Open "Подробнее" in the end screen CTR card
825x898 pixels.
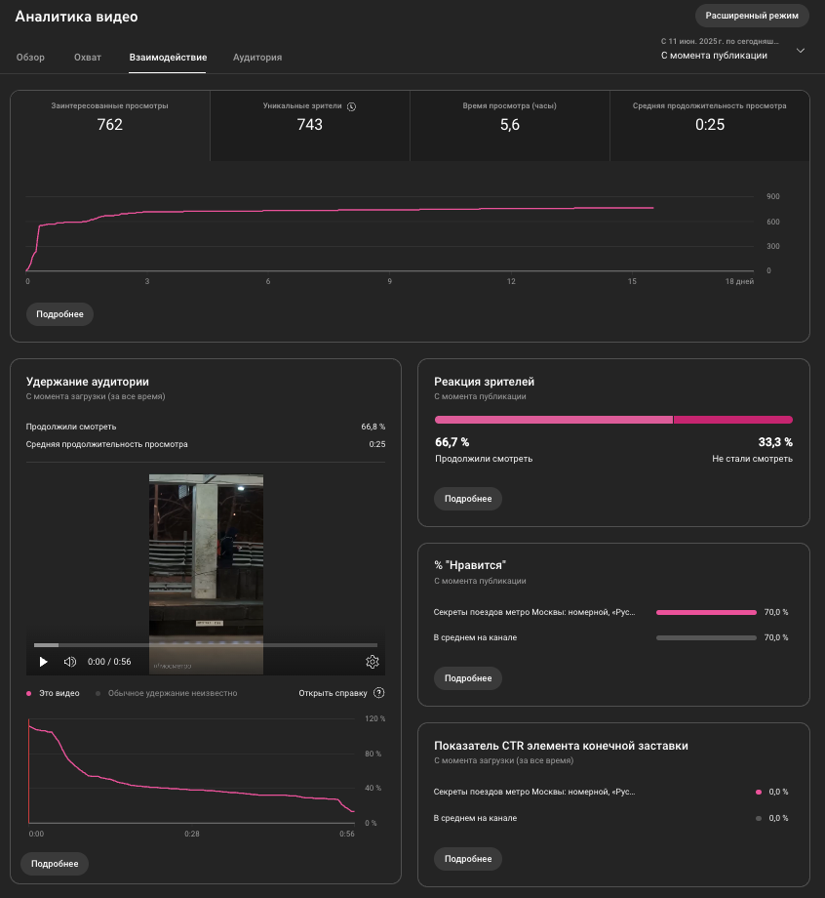pos(468,859)
